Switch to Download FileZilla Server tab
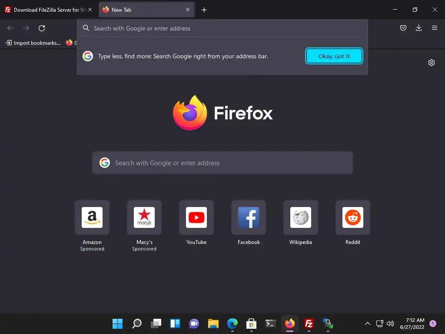Image resolution: width=445 pixels, height=334 pixels. click(x=48, y=10)
